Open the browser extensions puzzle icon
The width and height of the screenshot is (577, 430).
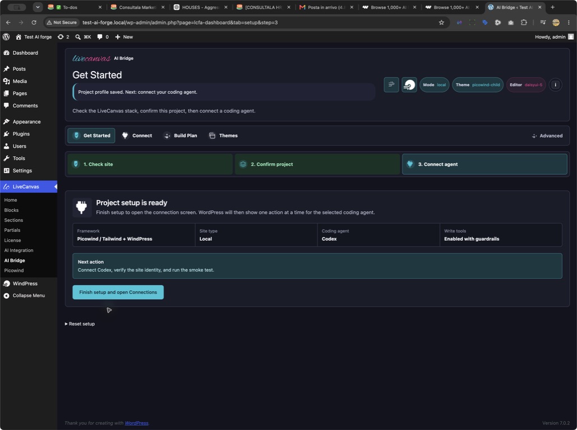point(524,22)
